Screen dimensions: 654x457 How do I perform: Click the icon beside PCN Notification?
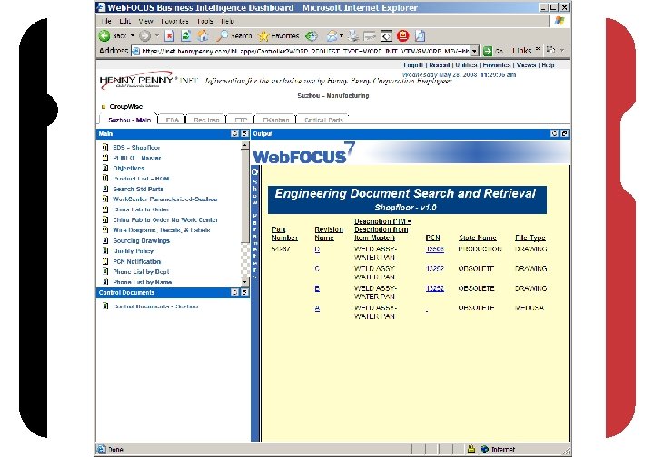pos(105,261)
